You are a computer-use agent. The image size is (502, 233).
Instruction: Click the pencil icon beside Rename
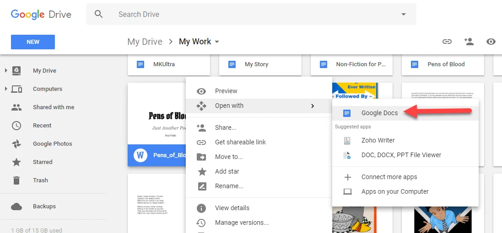coord(202,186)
